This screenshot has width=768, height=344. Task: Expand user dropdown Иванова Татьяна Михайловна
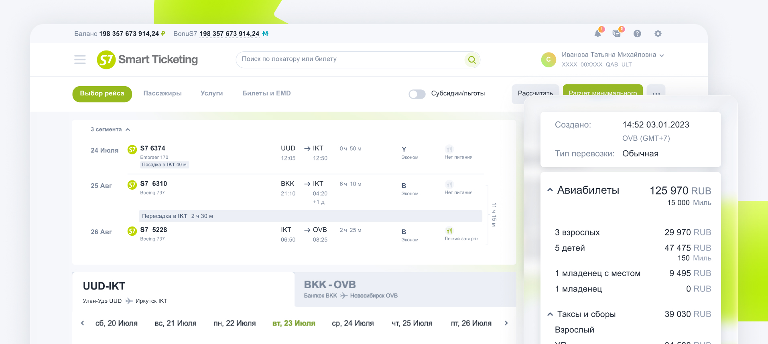click(662, 55)
